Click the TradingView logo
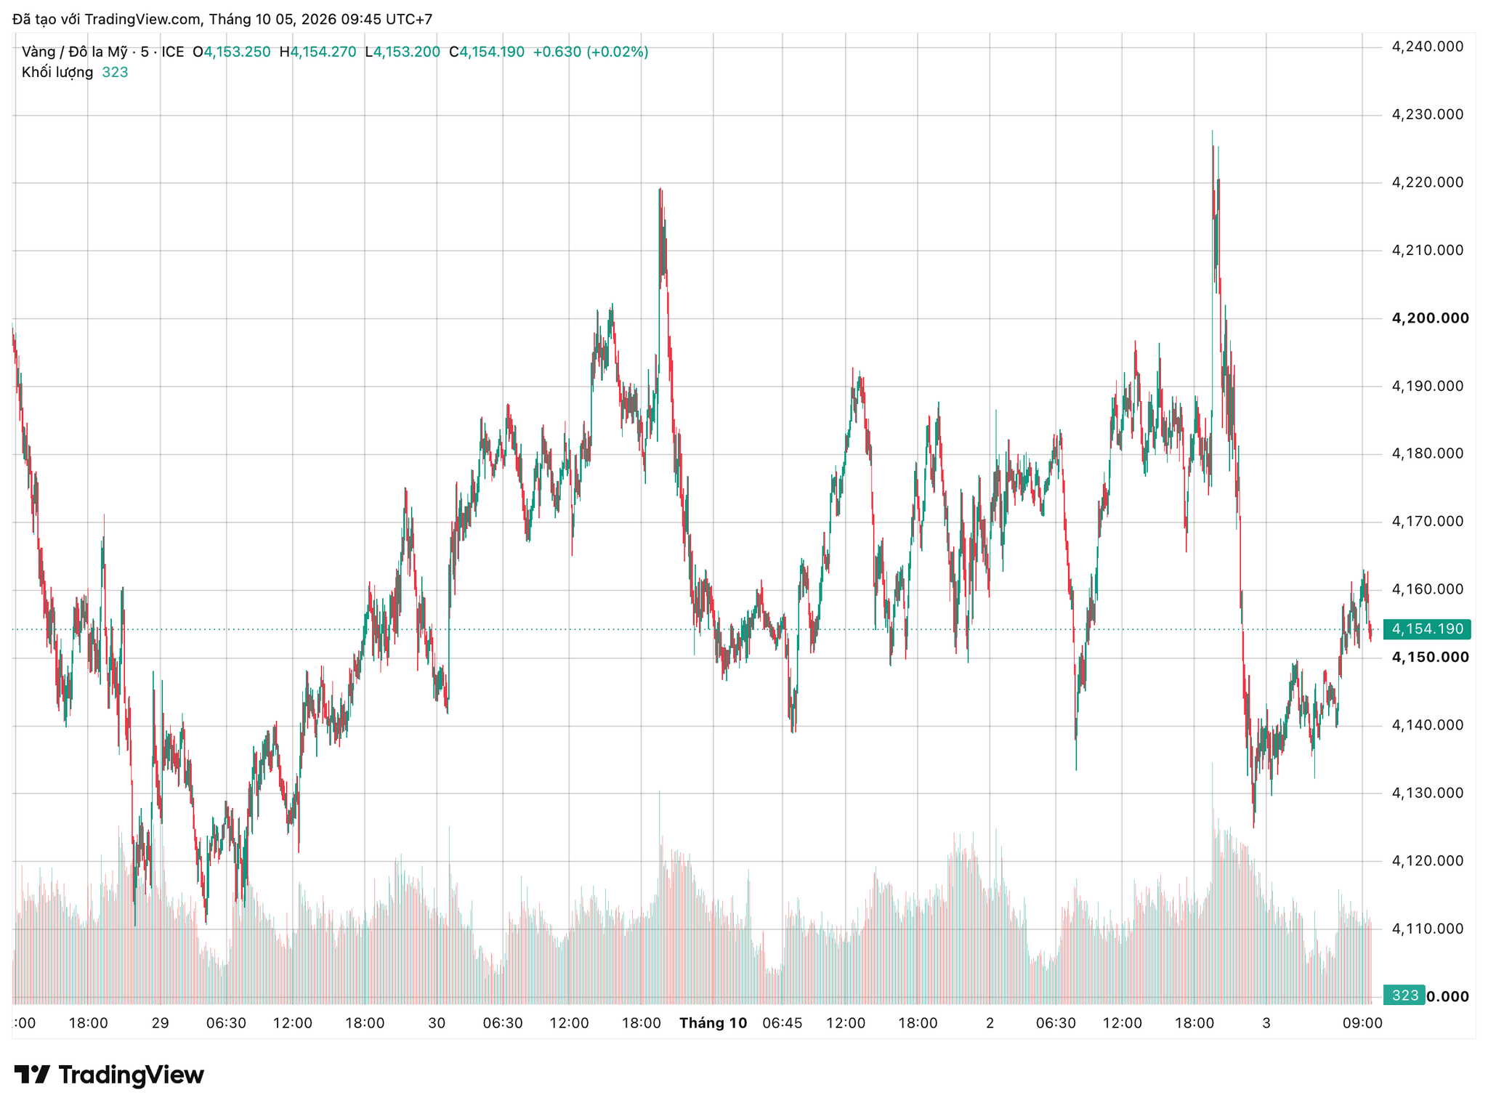This screenshot has height=1111, width=1488. click(x=109, y=1075)
